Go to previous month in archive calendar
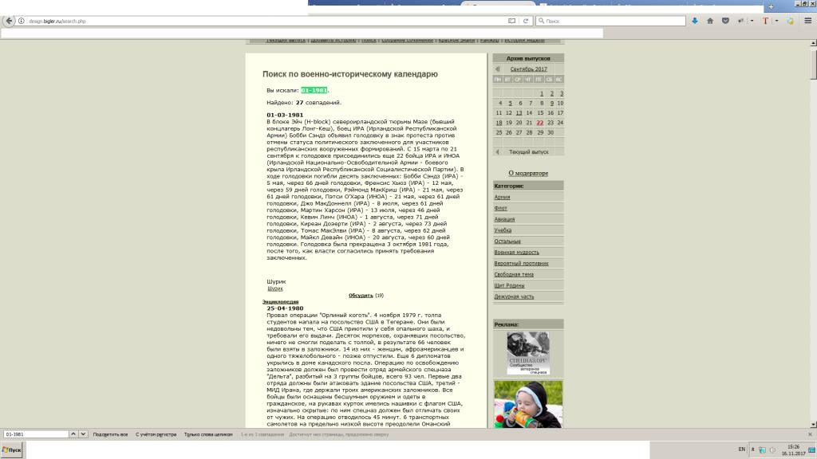The image size is (817, 459). [497, 69]
